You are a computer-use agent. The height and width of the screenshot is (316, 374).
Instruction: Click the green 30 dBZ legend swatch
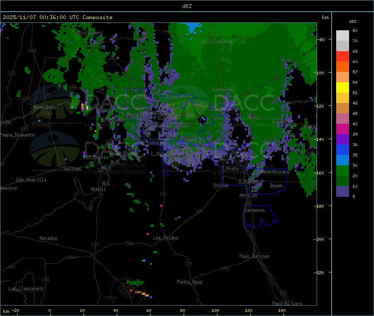[x=342, y=170]
